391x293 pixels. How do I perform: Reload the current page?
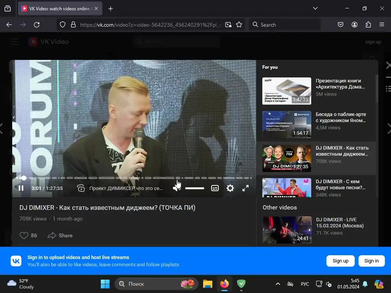pos(37,25)
